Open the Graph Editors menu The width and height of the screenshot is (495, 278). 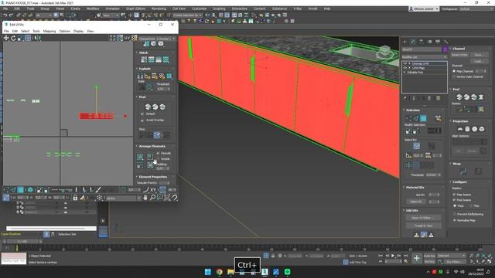(x=136, y=8)
